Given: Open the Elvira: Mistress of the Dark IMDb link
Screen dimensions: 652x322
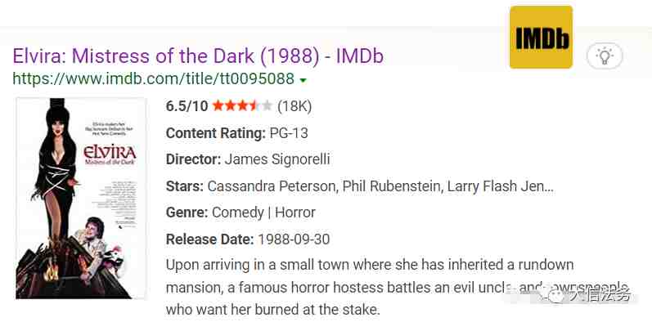Looking at the screenshot, I should 198,56.
